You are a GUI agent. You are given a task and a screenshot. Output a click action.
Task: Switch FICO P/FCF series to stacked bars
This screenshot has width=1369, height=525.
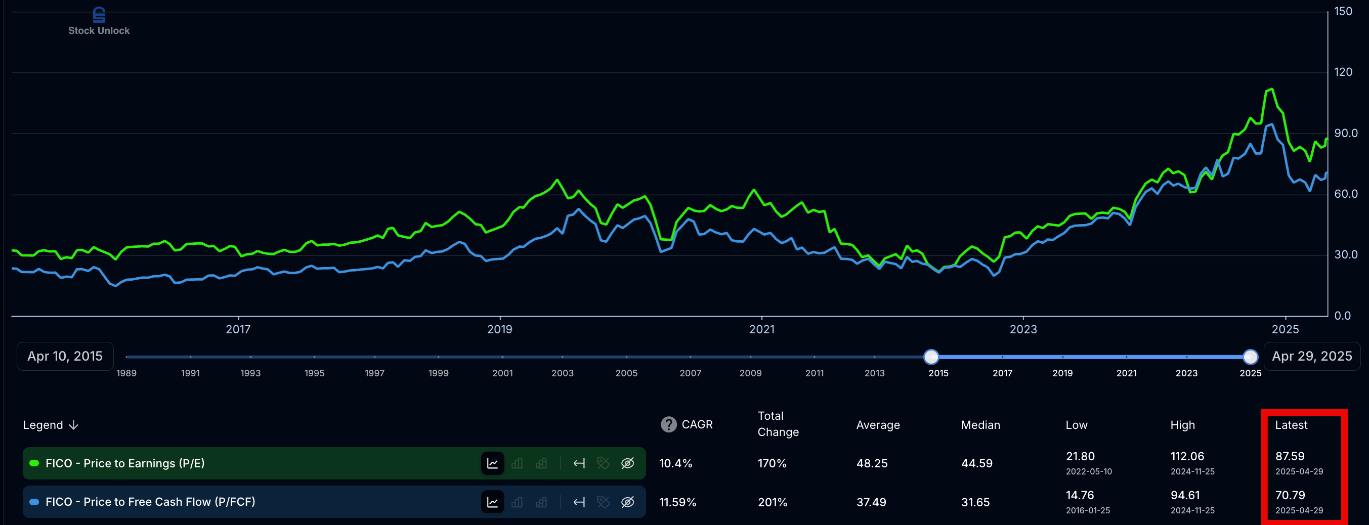541,502
